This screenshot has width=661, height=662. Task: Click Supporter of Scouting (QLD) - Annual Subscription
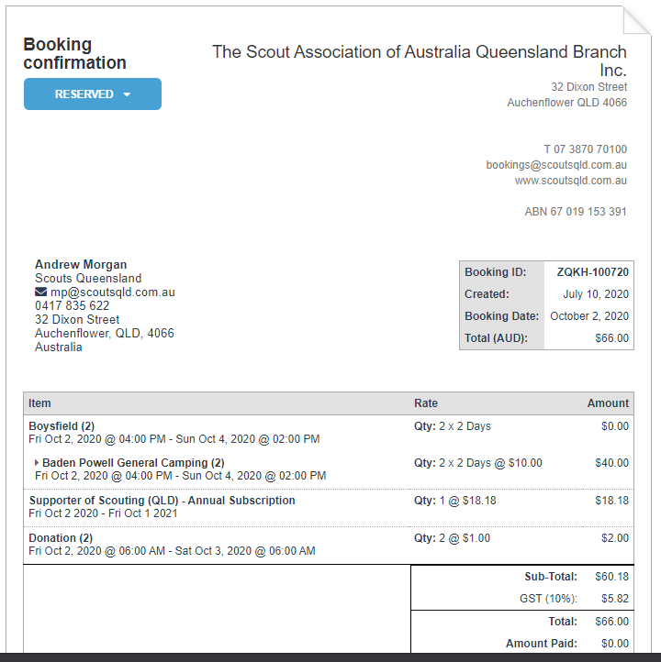162,501
